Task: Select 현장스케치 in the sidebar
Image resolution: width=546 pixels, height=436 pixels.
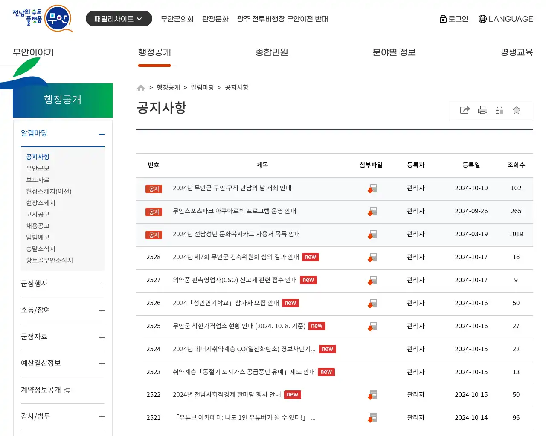Action: click(x=41, y=203)
